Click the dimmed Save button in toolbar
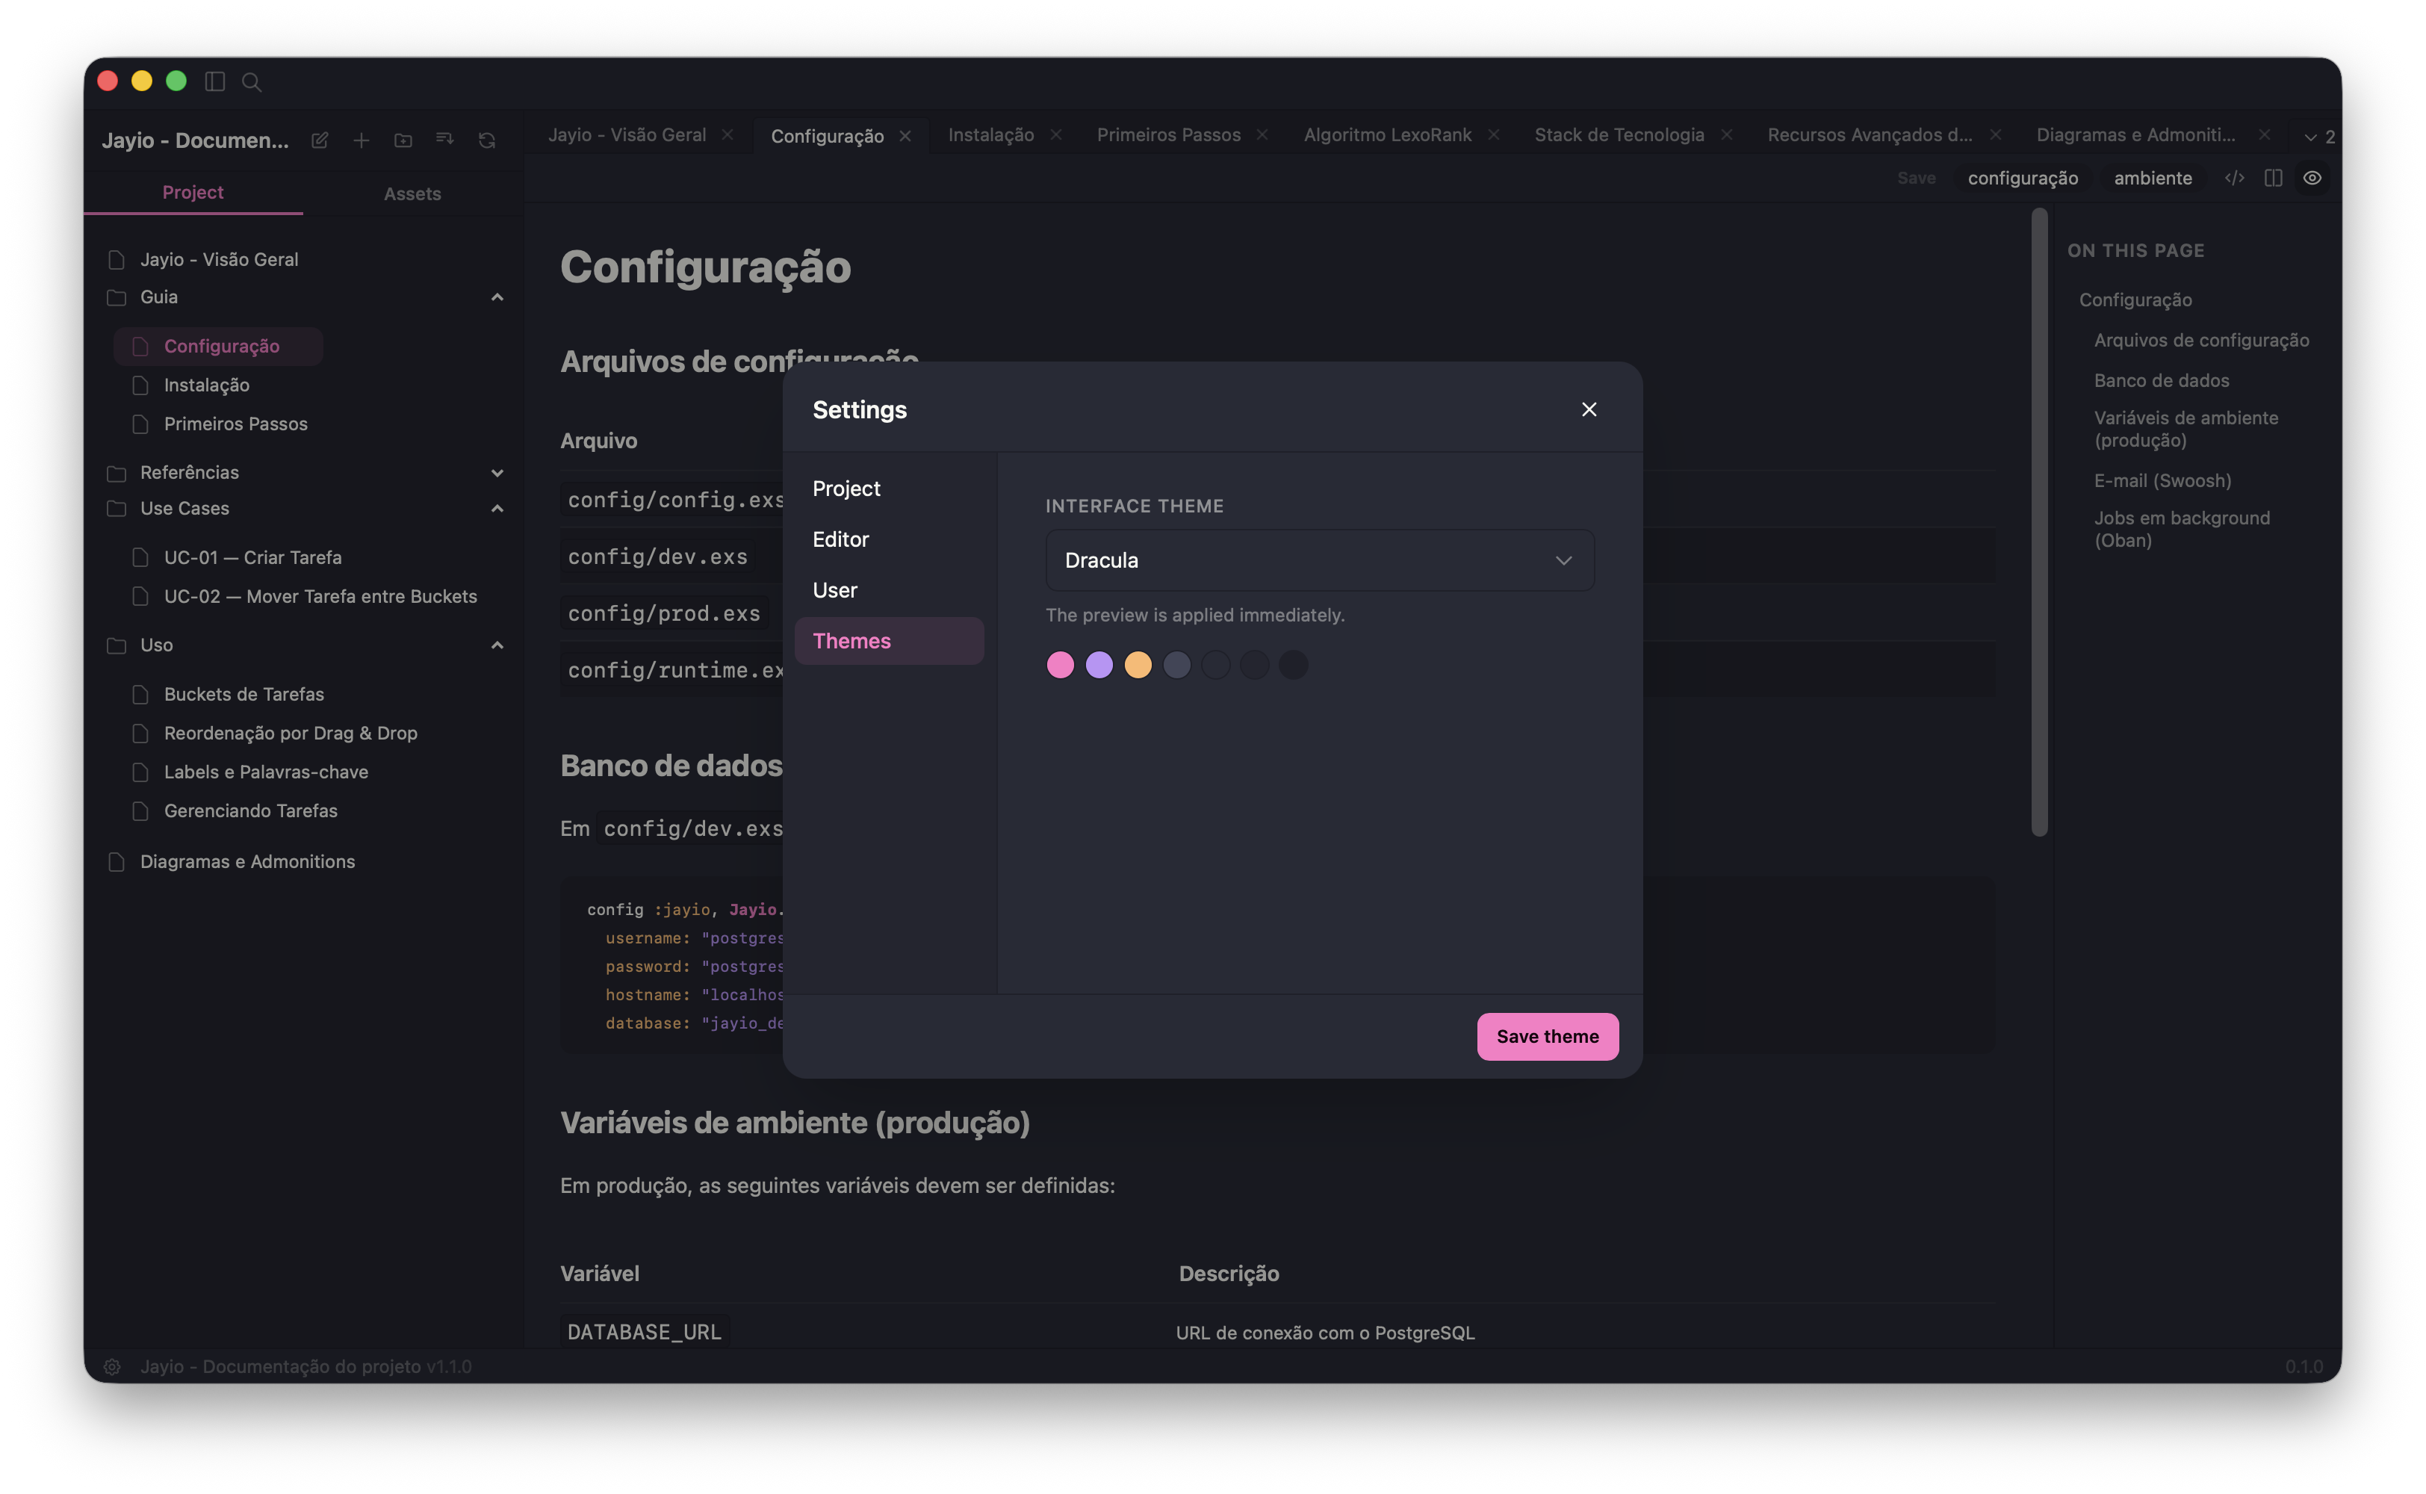The image size is (2426, 1494). tap(1915, 178)
